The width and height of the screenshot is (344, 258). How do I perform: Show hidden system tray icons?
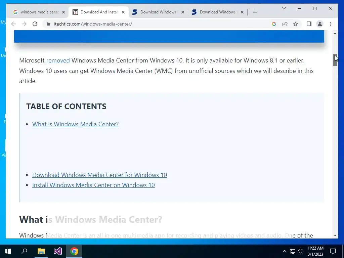pos(284,251)
